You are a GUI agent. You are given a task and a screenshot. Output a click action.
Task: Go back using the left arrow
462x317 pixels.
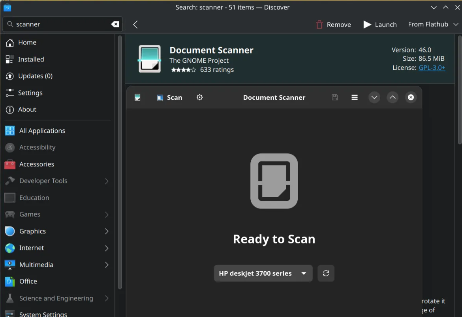click(135, 24)
